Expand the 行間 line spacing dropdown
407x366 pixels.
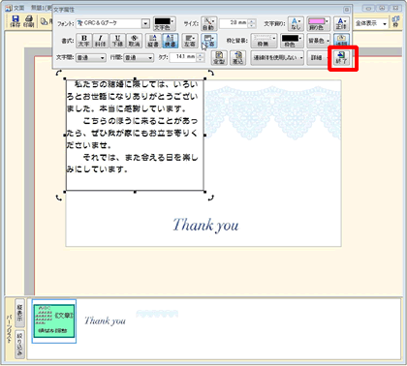[x=139, y=58]
